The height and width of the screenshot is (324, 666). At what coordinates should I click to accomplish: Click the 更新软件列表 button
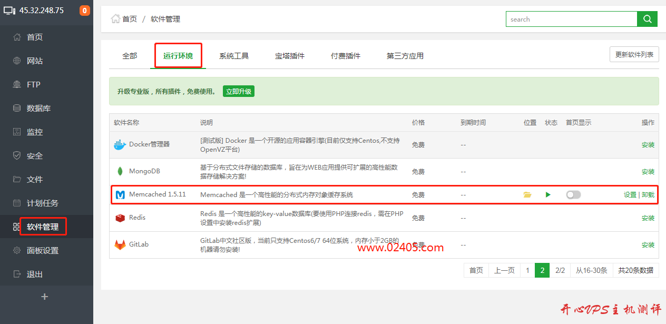tap(634, 54)
